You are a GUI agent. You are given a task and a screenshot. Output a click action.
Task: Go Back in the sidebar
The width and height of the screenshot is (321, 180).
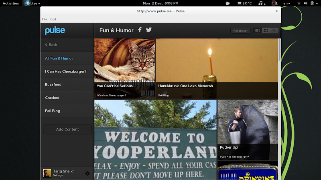coord(51,45)
